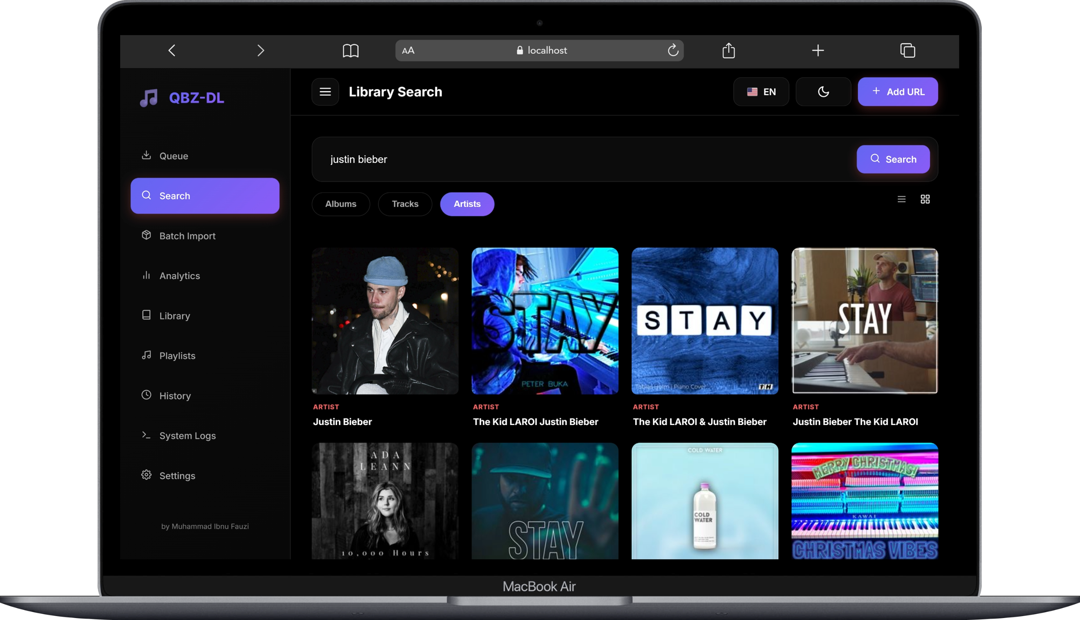Viewport: 1080px width, 620px height.
Task: Toggle dark mode with the moon icon
Action: 823,92
